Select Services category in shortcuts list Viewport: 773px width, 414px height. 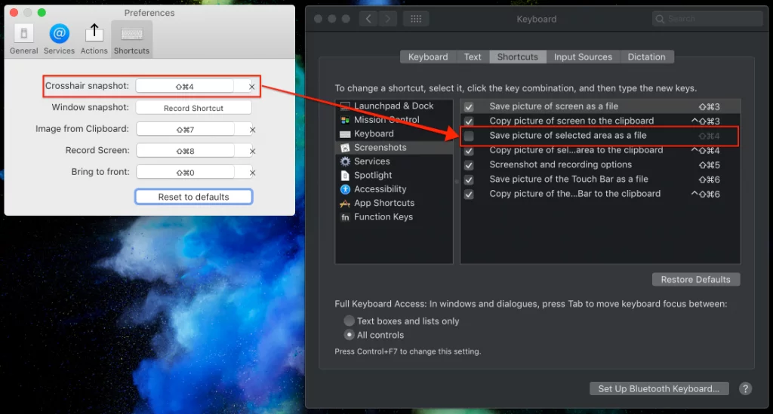click(x=394, y=161)
